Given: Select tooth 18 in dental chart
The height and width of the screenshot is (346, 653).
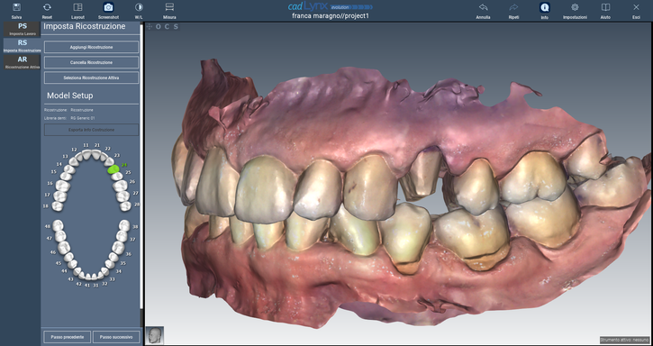Looking at the screenshot, I should [59, 206].
